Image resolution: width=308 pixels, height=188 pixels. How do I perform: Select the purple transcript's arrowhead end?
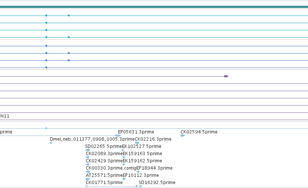(x=226, y=76)
